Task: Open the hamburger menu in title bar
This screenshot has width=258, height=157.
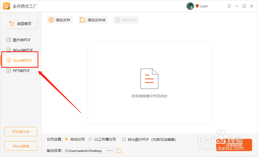Action: (x=229, y=6)
